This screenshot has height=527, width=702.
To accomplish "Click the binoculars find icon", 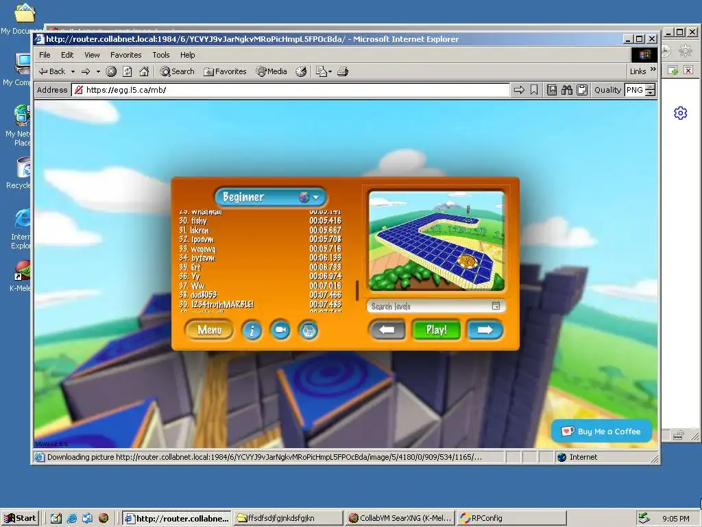I will tap(567, 90).
